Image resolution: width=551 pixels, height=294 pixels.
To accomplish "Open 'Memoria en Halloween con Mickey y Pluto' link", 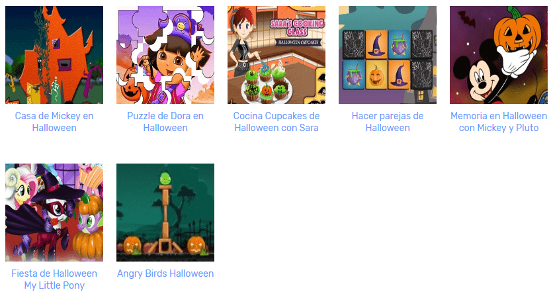I will 498,122.
